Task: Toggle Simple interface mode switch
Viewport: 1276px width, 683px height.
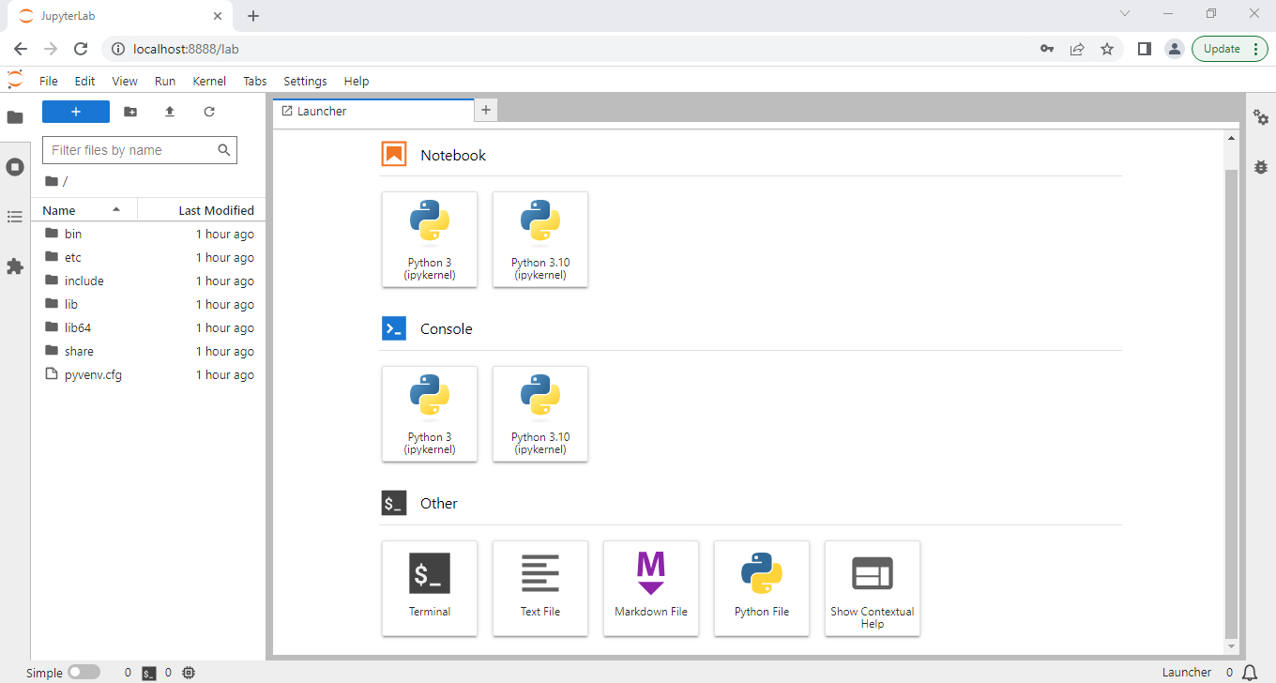Action: point(84,673)
